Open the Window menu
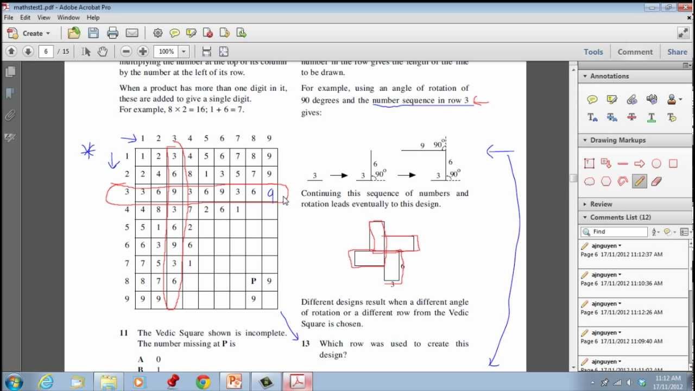This screenshot has height=391, width=695. pos(68,17)
